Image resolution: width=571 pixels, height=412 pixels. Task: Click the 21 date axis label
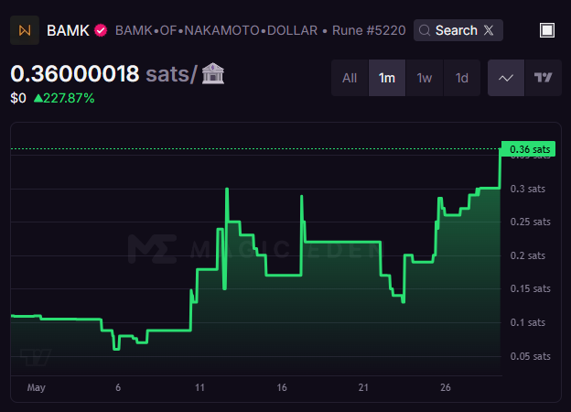(363, 387)
